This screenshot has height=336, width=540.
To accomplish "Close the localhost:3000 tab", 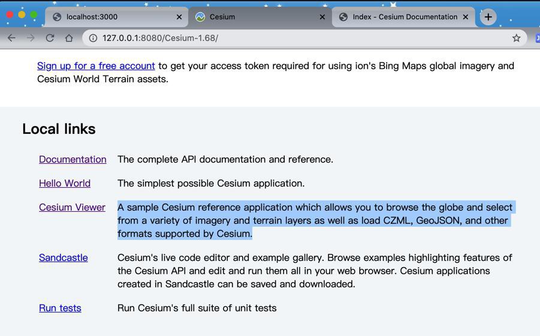I will (x=179, y=17).
